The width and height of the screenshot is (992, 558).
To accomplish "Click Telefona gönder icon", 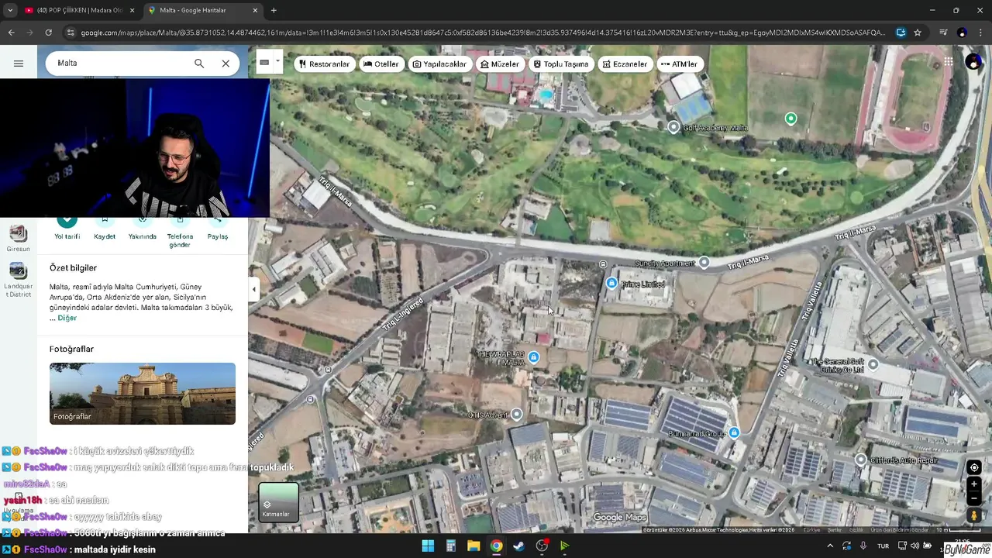I will click(180, 222).
